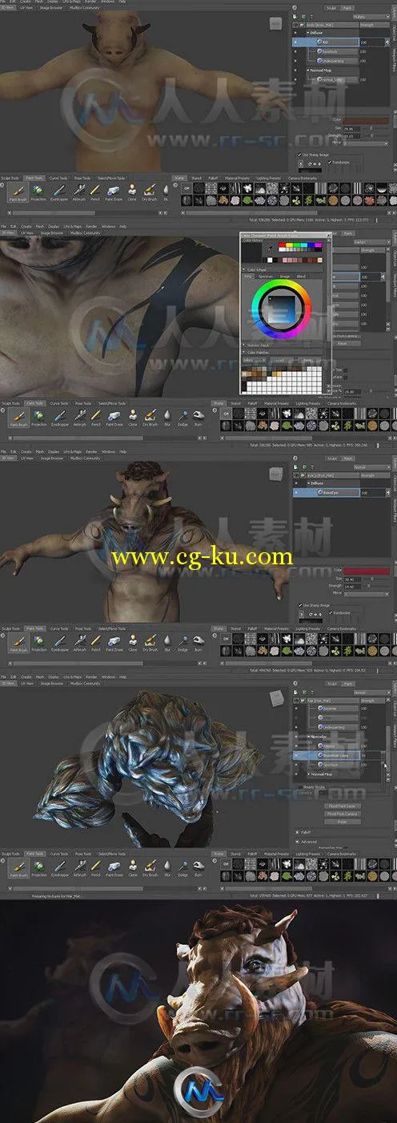
Task: Collapse Diffuse layer group in headless torso screenshot
Action: 309,32
